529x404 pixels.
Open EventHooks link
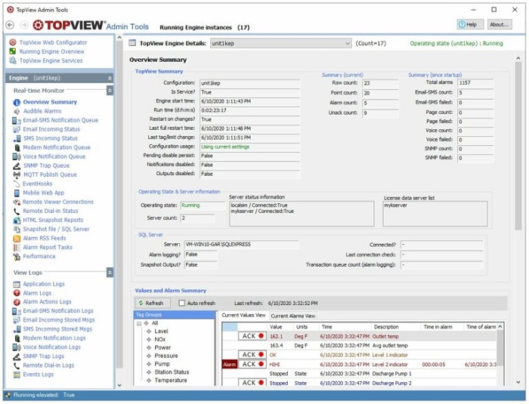(37, 183)
